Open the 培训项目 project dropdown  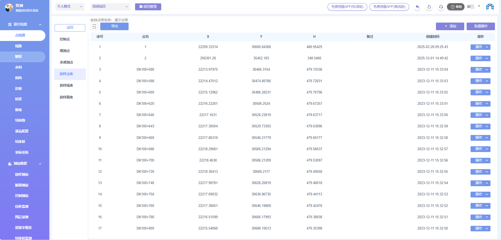110,7
